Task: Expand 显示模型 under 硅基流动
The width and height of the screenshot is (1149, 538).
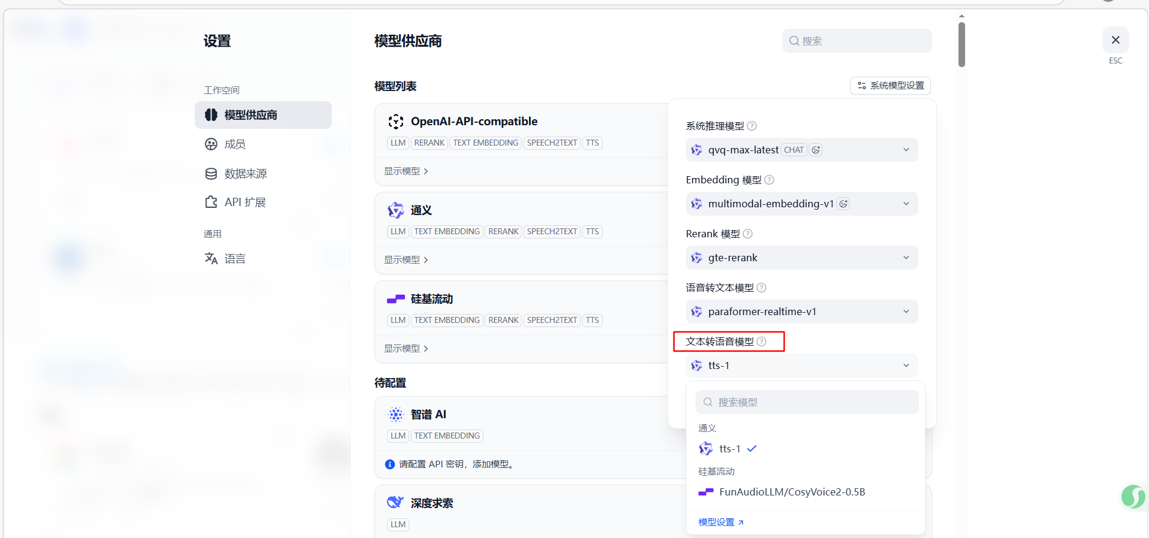Action: click(x=406, y=349)
